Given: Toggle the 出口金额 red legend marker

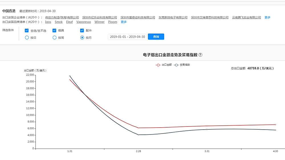Looking at the screenshot, I should coord(158,65).
